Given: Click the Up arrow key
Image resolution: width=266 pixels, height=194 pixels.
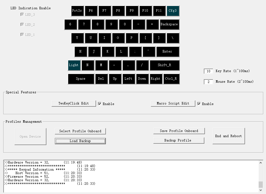Looking at the screenshot, I should [115, 79].
